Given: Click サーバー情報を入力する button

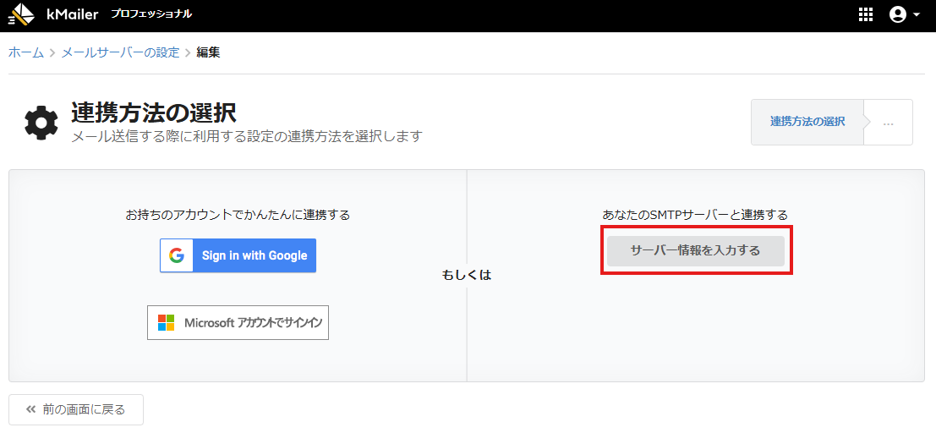Looking at the screenshot, I should click(x=695, y=250).
